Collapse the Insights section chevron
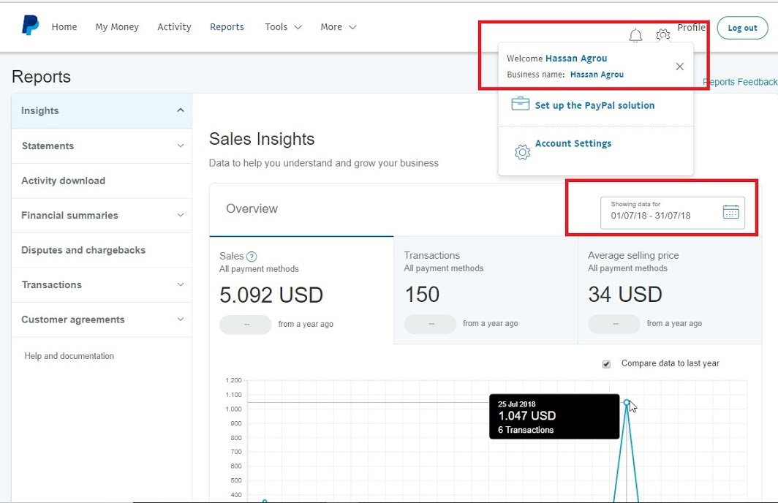This screenshot has width=778, height=503. point(181,110)
